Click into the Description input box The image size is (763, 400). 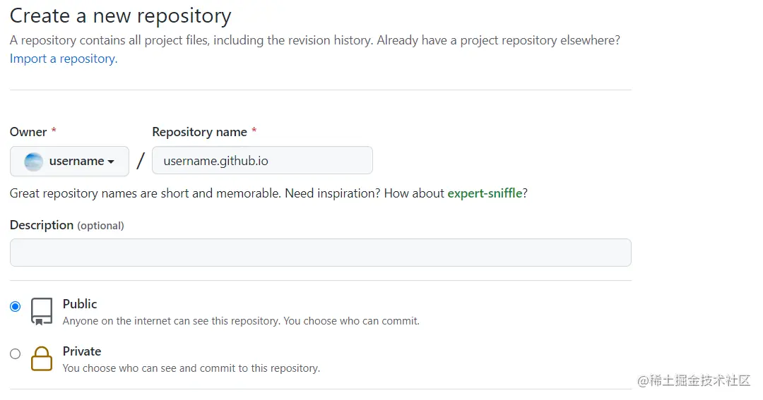pos(321,253)
